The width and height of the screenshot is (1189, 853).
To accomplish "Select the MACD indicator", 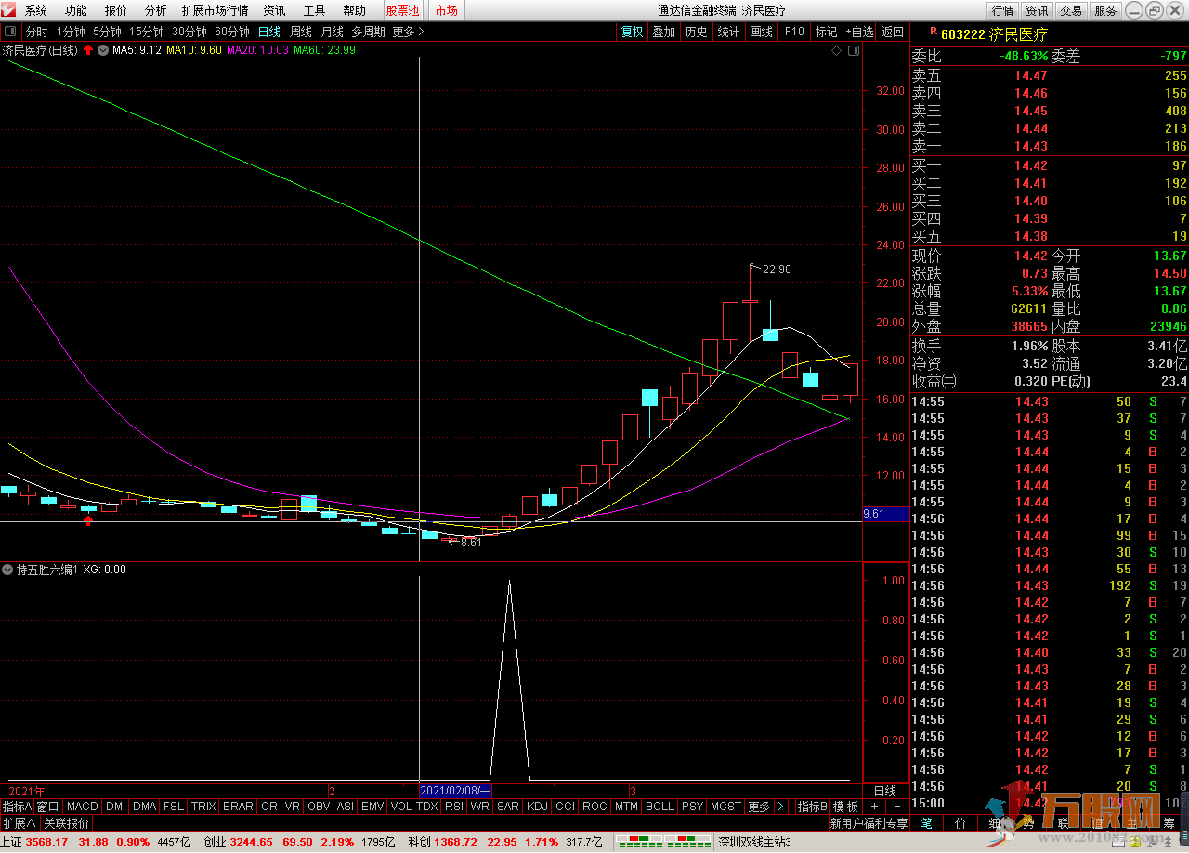I will pyautogui.click(x=83, y=807).
